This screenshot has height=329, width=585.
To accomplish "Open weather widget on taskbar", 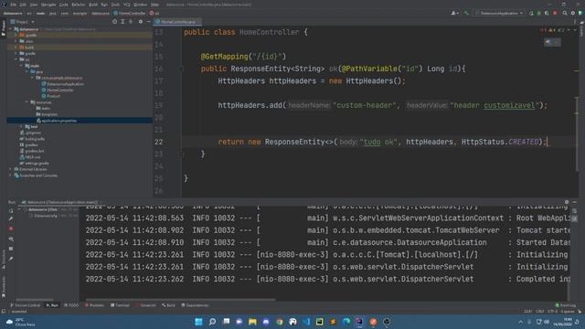I will click(20, 322).
